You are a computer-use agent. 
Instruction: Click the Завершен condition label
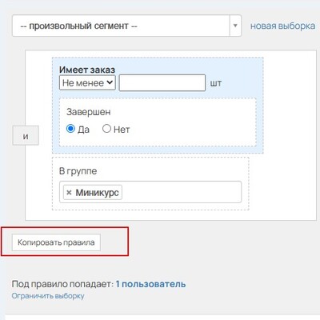click(x=89, y=112)
